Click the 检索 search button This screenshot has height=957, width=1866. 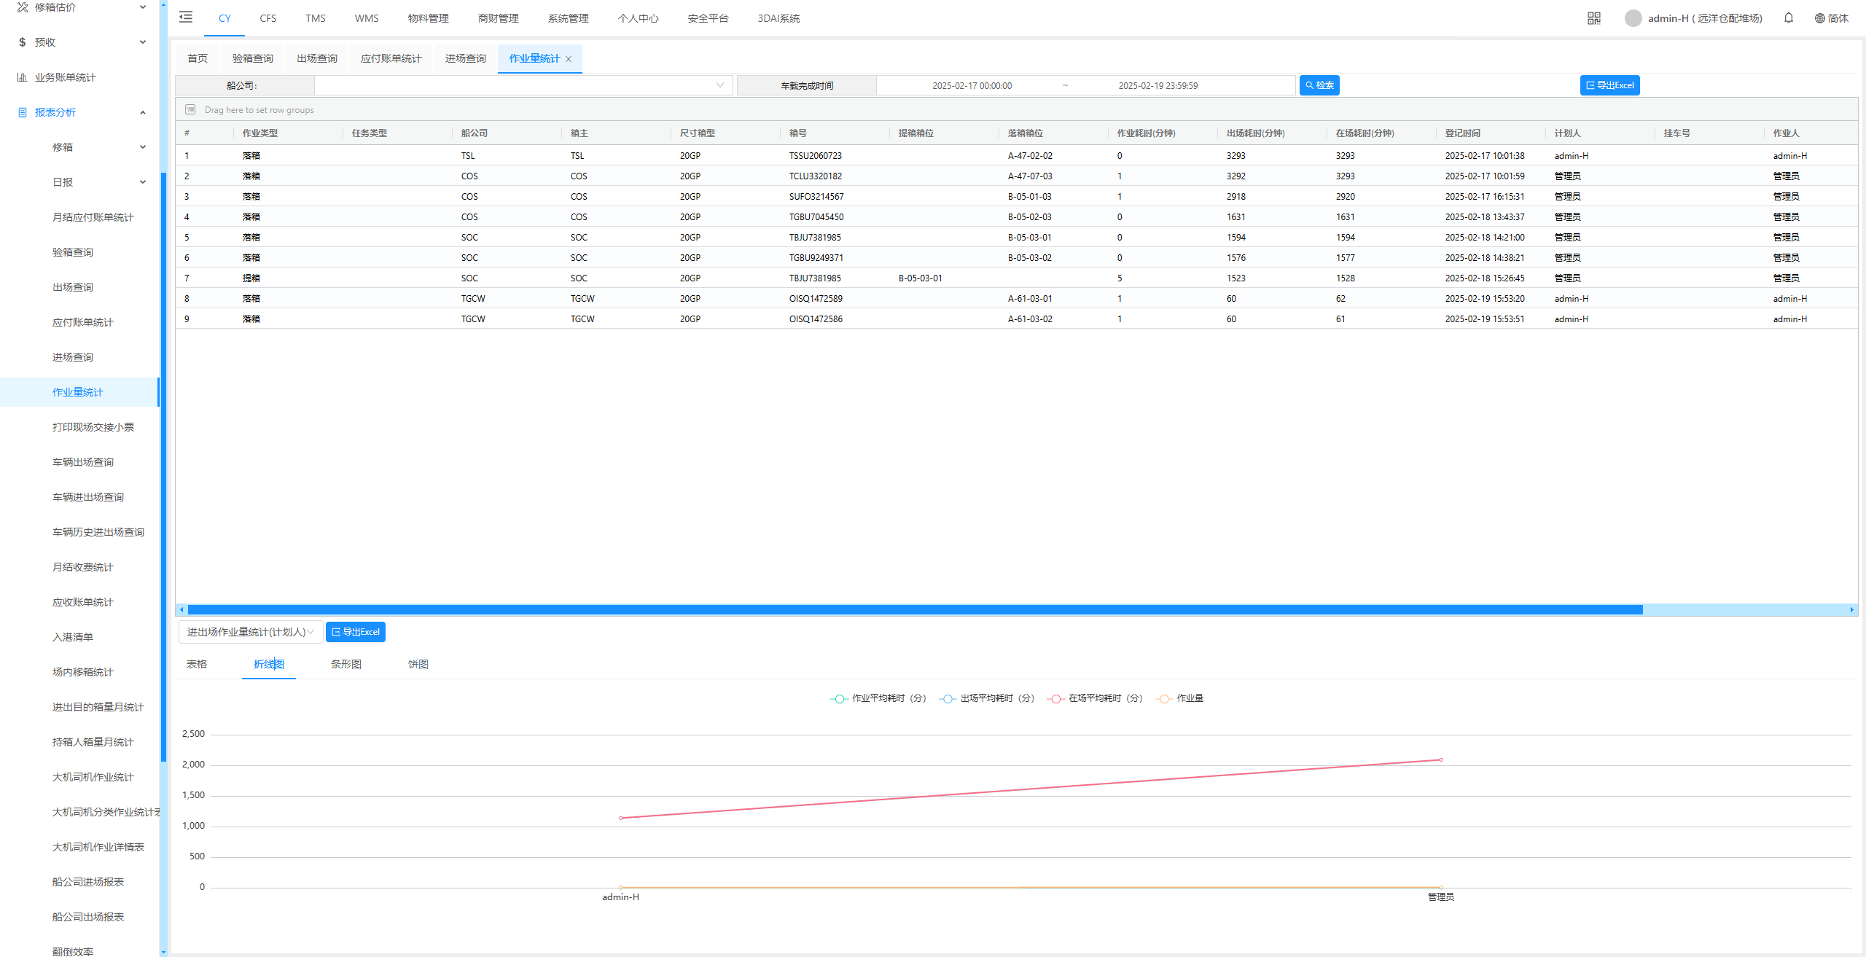coord(1319,85)
